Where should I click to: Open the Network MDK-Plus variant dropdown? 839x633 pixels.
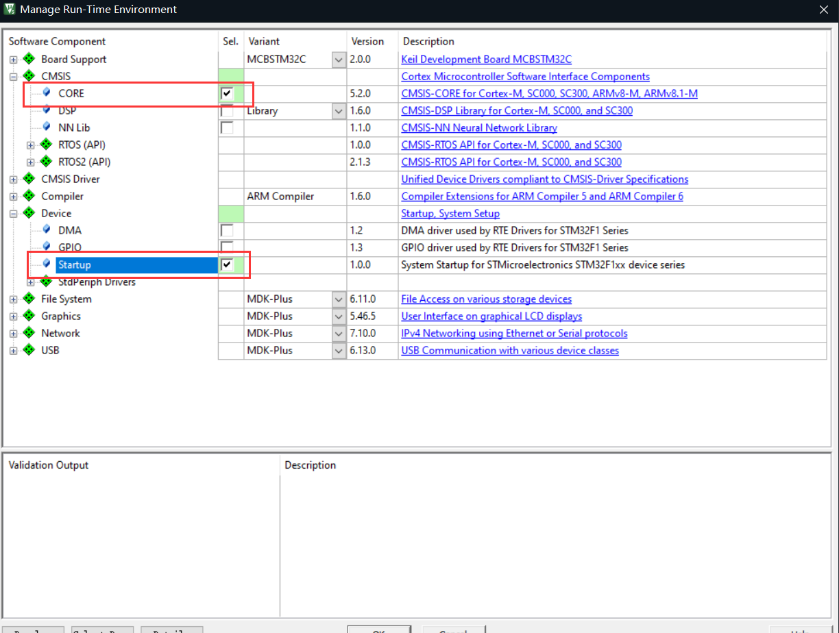click(339, 334)
